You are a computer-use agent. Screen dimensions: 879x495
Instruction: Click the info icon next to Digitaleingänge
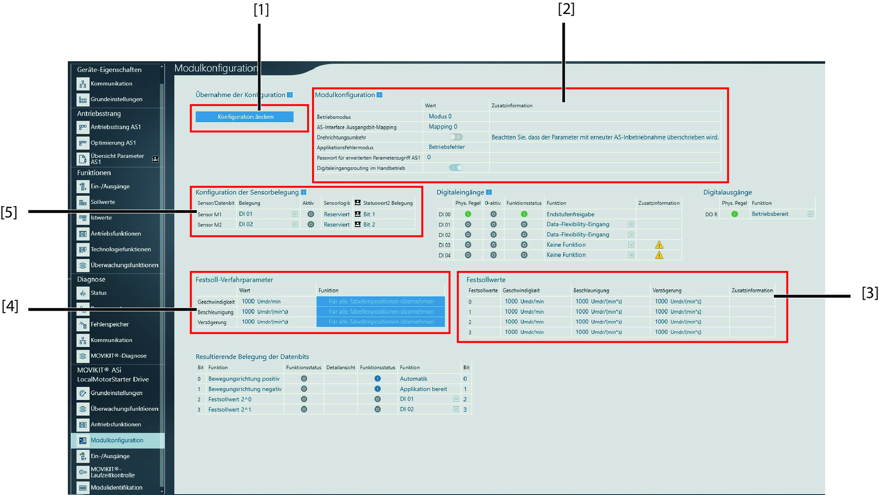[489, 192]
